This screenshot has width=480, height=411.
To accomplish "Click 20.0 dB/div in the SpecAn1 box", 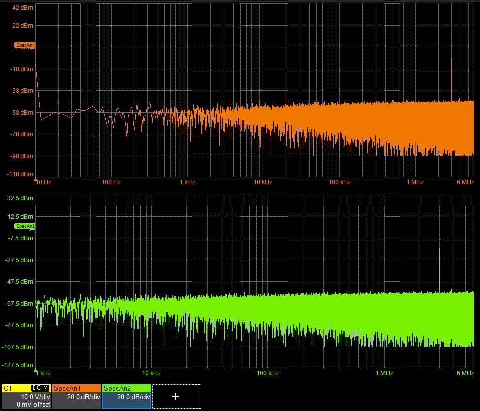I will [83, 397].
